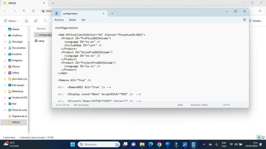Select the configuration file in file list
The width and height of the screenshot is (266, 149).
(43, 35)
